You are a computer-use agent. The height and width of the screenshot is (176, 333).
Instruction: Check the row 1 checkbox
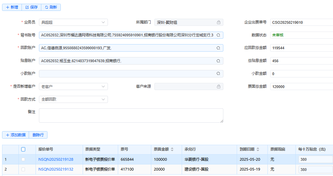(x=23, y=159)
